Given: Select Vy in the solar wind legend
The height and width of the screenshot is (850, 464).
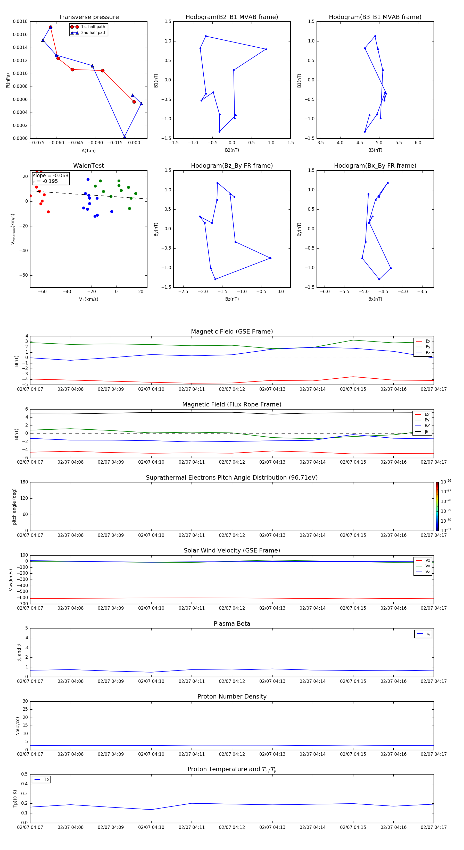Looking at the screenshot, I should (x=423, y=566).
